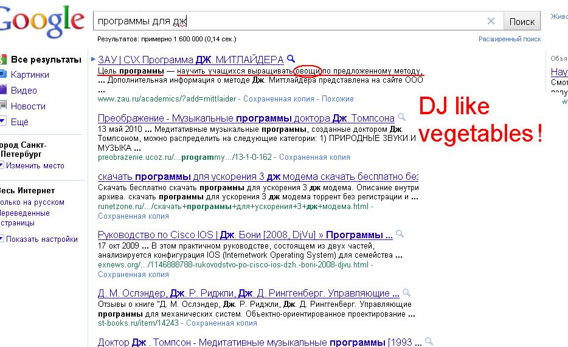Viewport: 568px width, 347px height.
Task: Expand the Ещё menu
Action: pos(19,122)
